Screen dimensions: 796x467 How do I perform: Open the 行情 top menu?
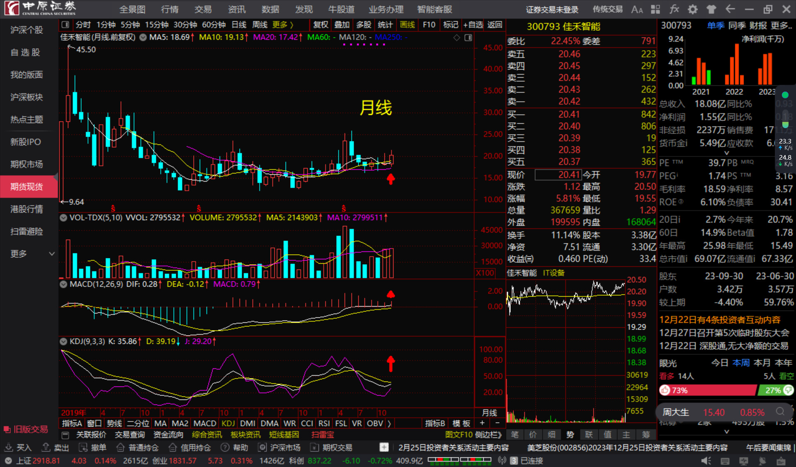(170, 10)
